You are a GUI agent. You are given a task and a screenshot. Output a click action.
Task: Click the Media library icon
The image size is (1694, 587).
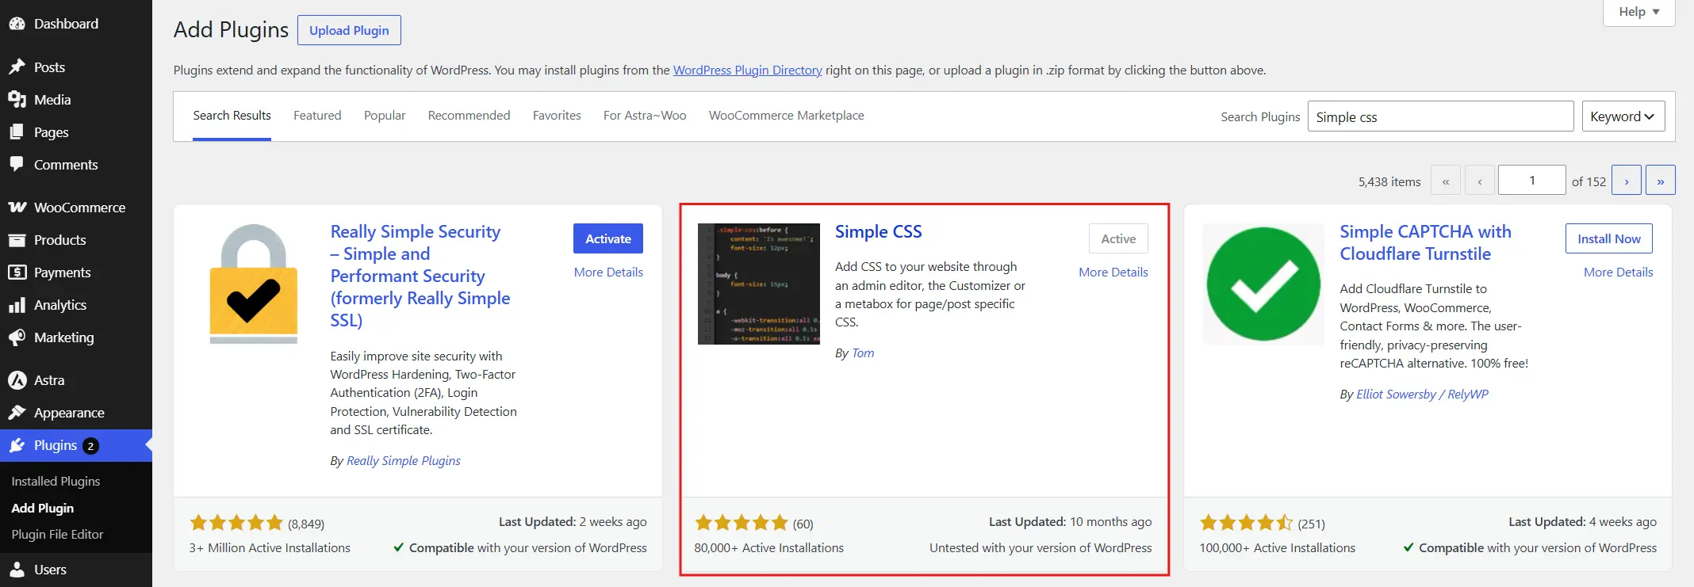click(17, 100)
